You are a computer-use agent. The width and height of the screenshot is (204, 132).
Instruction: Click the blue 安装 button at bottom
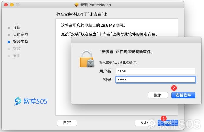point(168,123)
